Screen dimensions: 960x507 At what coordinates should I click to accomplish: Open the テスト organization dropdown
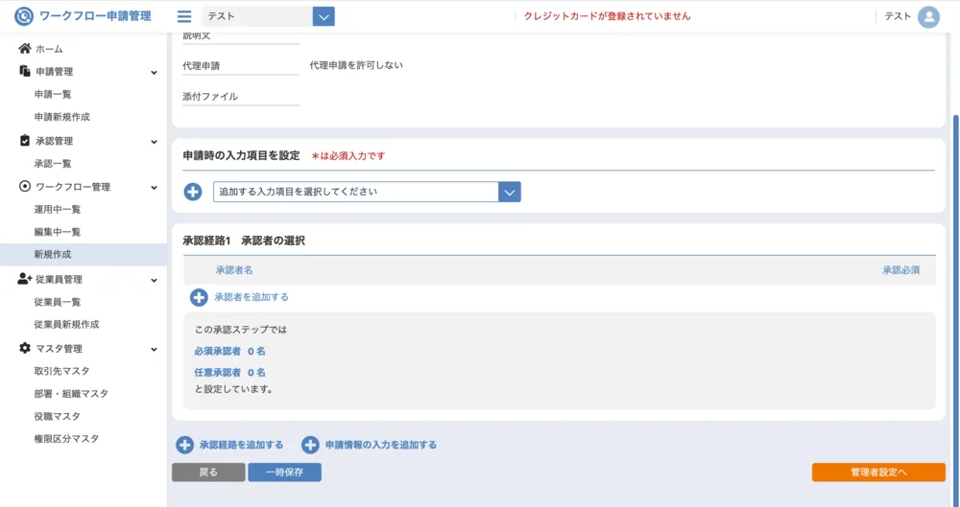pyautogui.click(x=268, y=16)
